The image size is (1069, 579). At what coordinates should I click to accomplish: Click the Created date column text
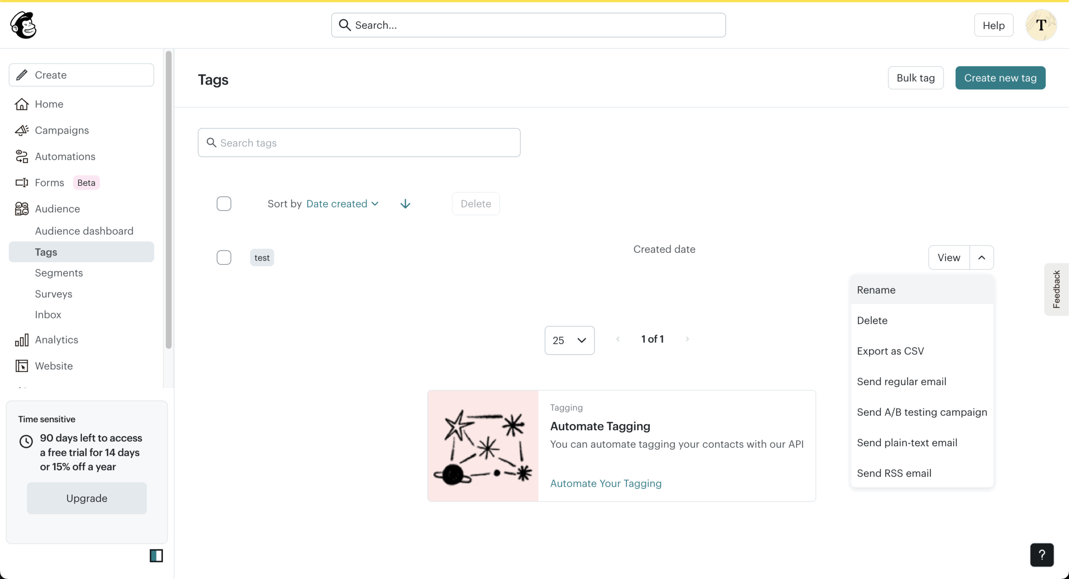coord(664,249)
